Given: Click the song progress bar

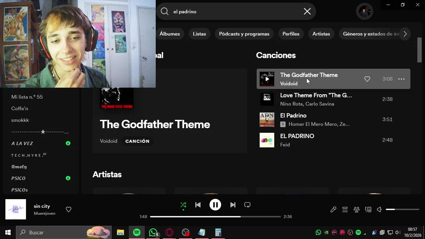Looking at the screenshot, I should coord(215,217).
